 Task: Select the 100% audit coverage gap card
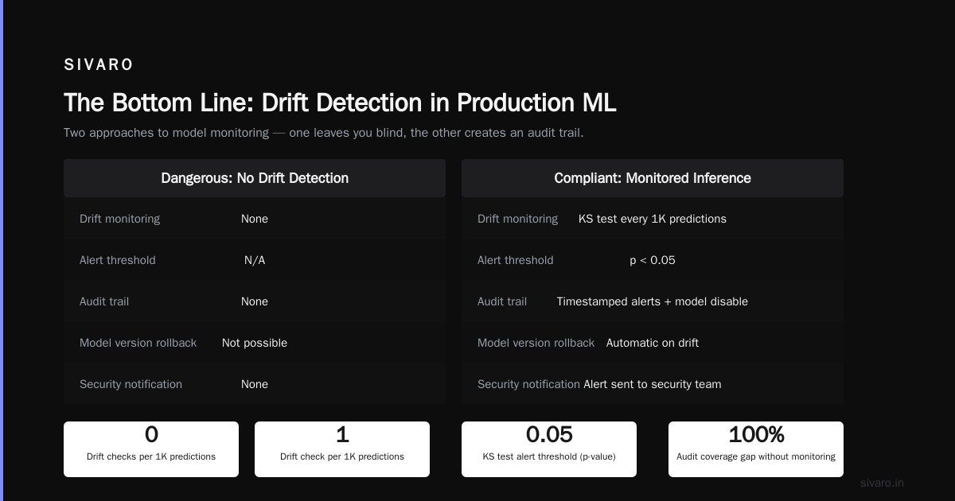click(x=756, y=449)
